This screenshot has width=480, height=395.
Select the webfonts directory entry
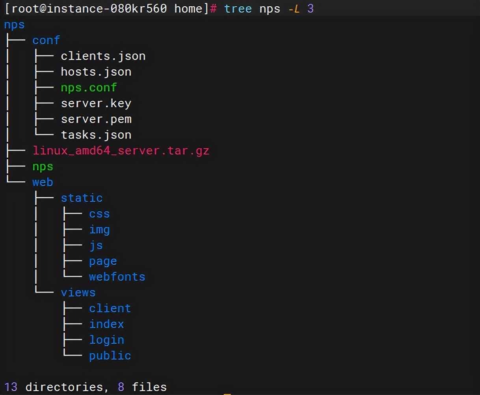pyautogui.click(x=117, y=277)
